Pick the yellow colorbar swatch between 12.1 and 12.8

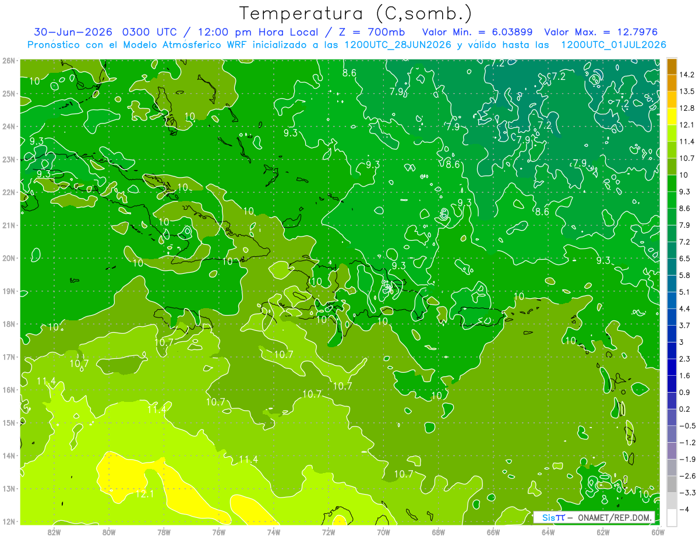coord(672,117)
